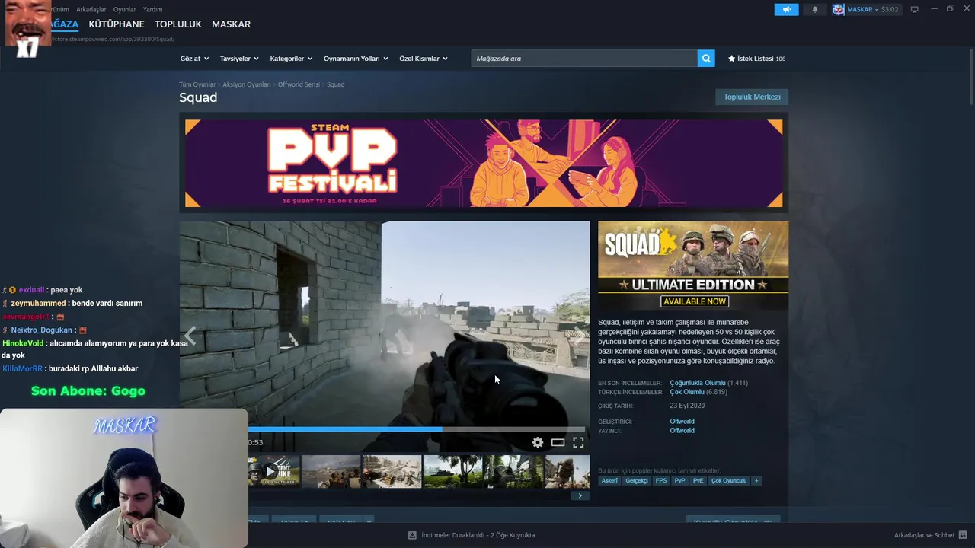Open downloads status İndirmeler Duraklatıldı
The width and height of the screenshot is (975, 548).
point(478,535)
